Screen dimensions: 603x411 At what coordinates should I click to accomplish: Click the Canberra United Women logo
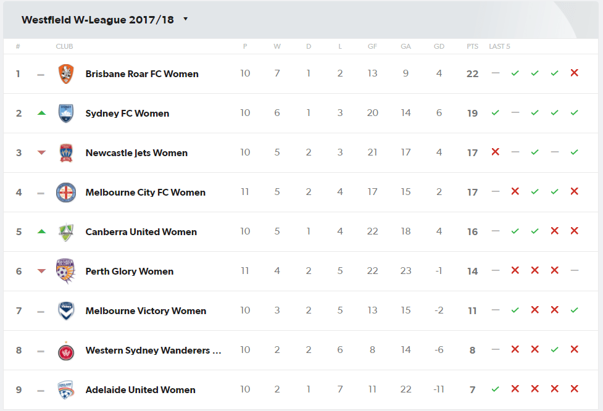66,232
